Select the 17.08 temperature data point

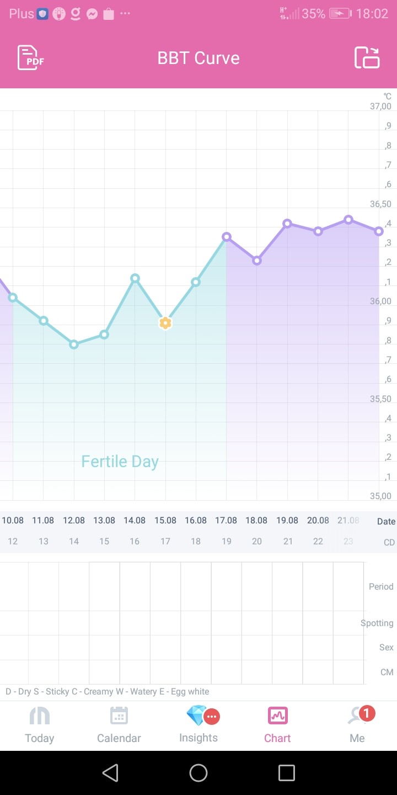[226, 237]
